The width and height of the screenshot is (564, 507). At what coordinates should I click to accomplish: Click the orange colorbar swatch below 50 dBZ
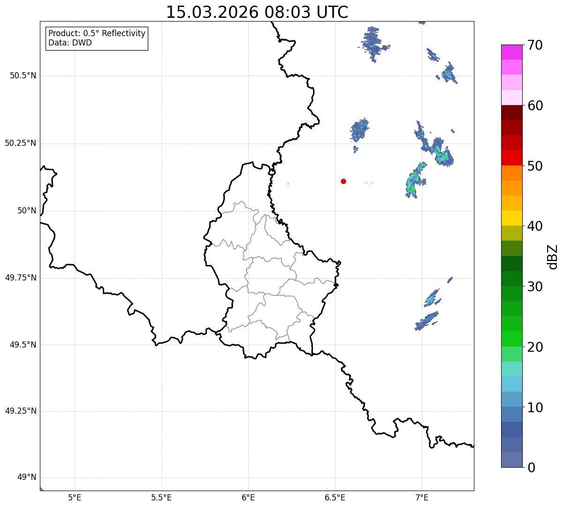point(511,173)
